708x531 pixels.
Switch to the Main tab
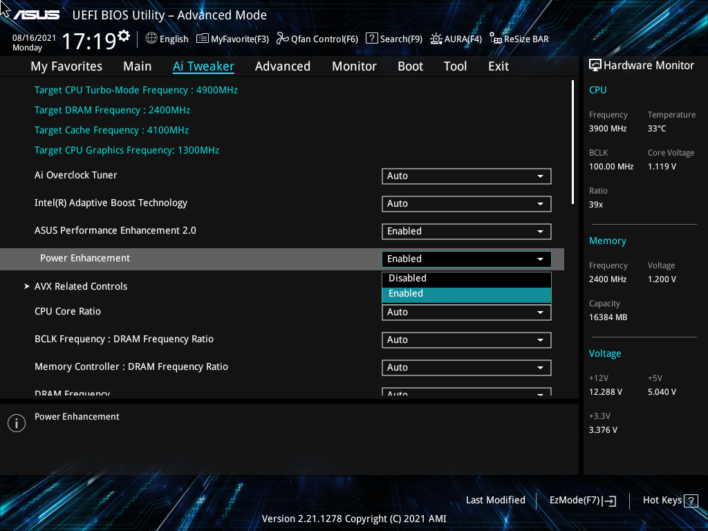(138, 66)
